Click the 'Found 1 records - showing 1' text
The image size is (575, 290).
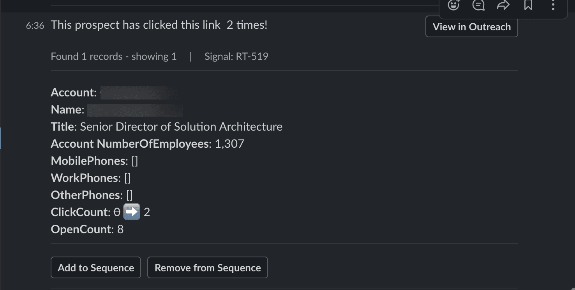point(113,57)
